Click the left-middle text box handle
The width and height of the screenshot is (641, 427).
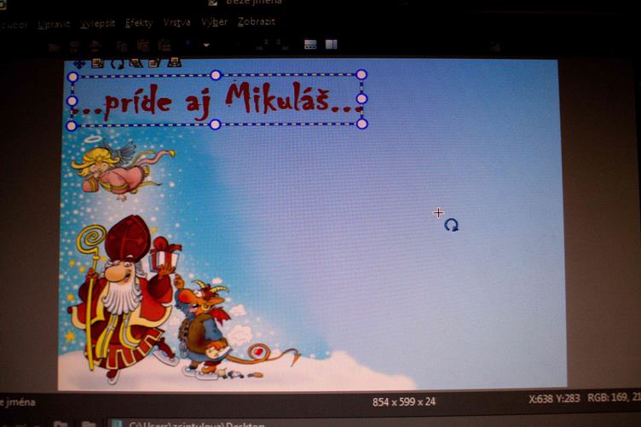[x=72, y=101]
